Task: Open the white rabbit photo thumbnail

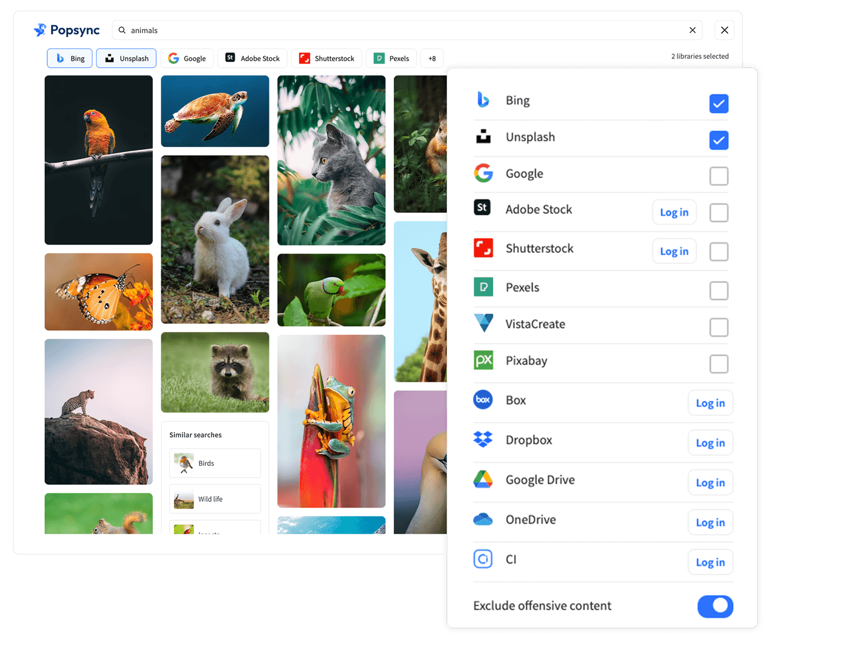Action: click(215, 239)
